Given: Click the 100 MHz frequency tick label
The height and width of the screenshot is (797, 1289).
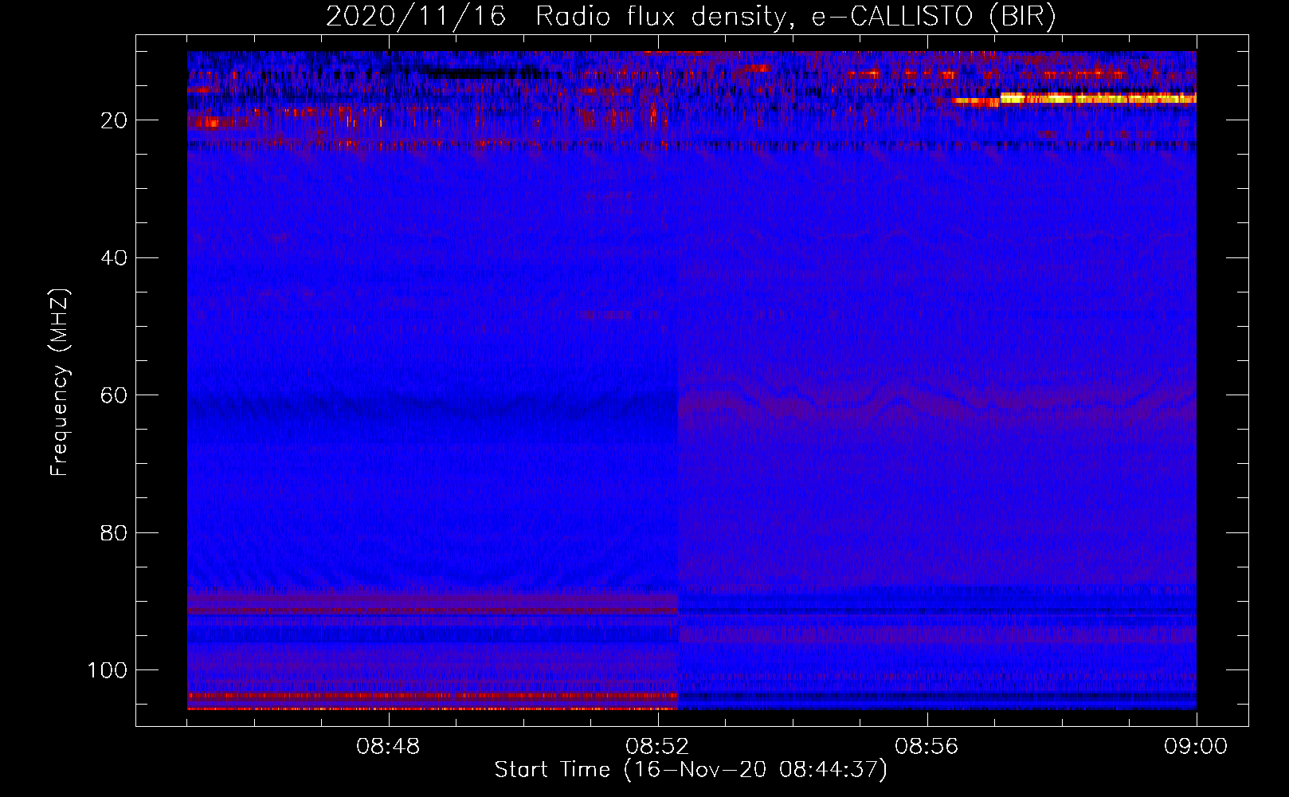Looking at the screenshot, I should click(108, 670).
